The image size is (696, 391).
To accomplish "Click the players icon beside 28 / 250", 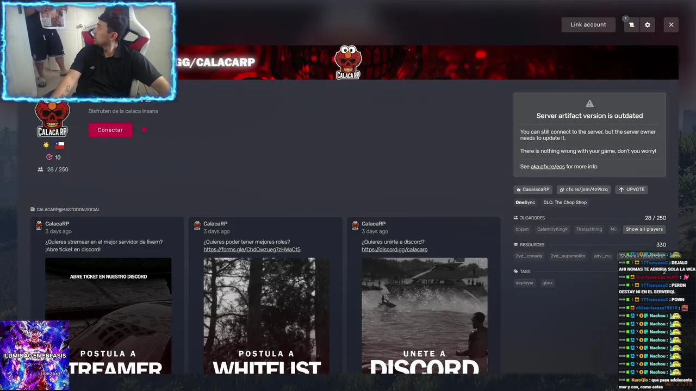I will pyautogui.click(x=40, y=169).
